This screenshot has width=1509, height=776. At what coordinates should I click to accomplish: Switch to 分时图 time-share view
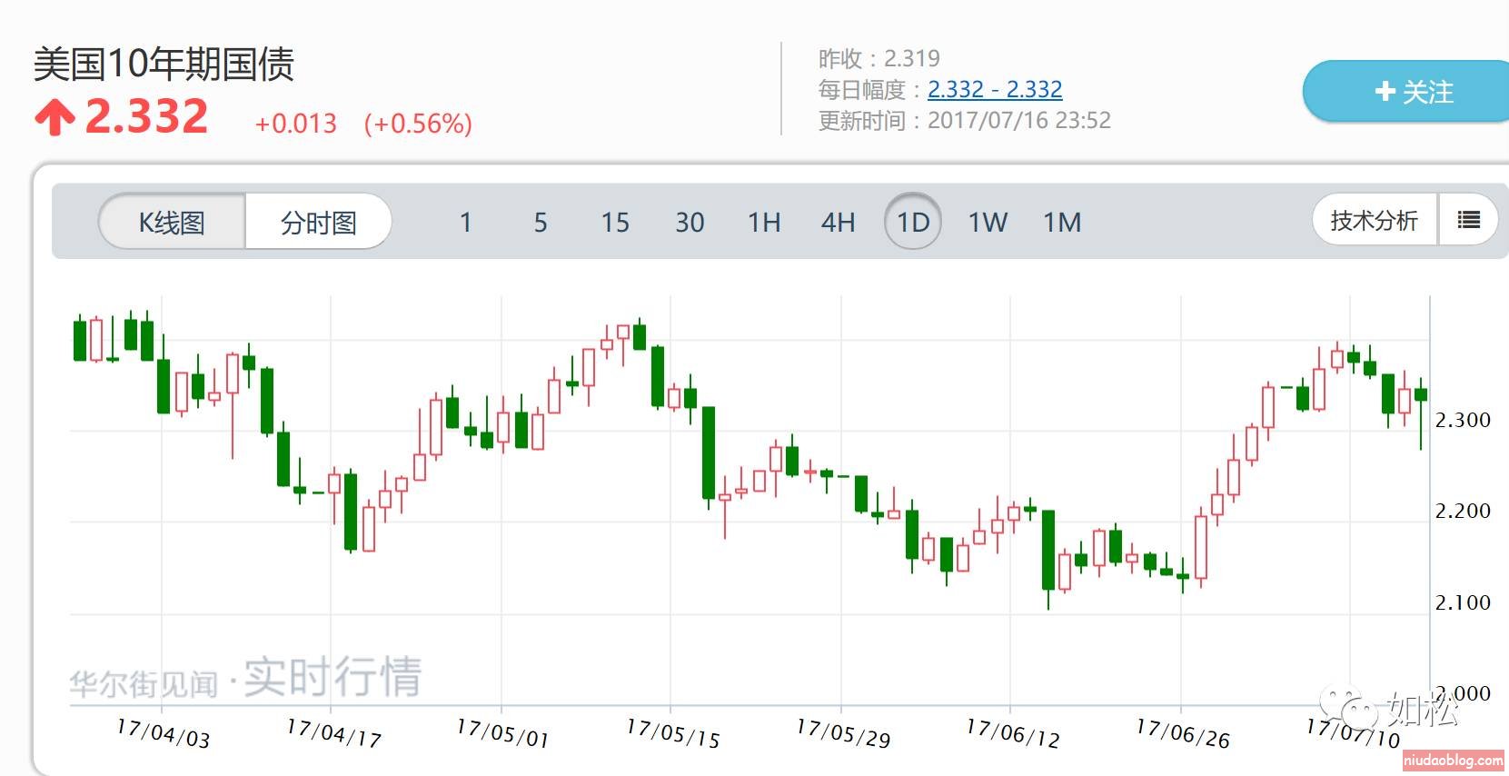tap(318, 222)
